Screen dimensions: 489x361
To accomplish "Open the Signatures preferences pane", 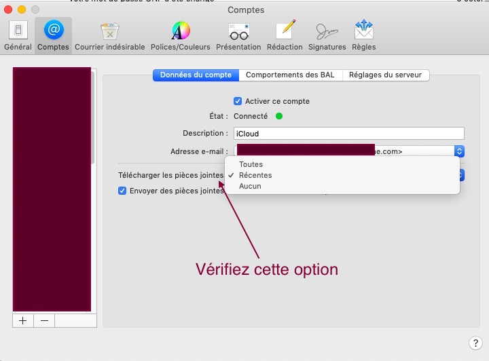I will coord(327,35).
